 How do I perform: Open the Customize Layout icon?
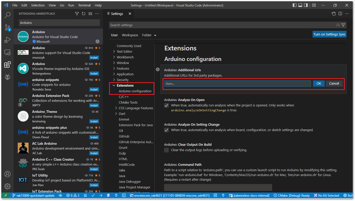[x=314, y=5]
